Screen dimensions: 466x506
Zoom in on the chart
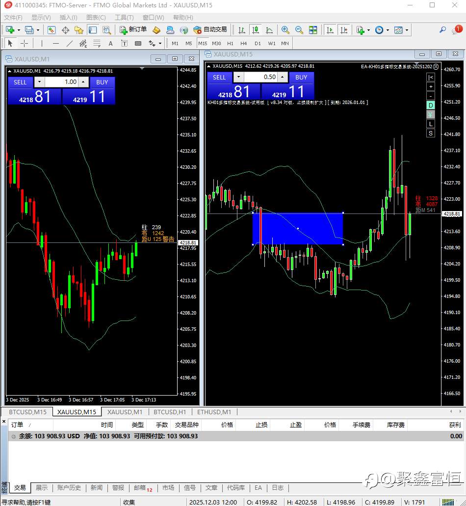click(x=285, y=30)
